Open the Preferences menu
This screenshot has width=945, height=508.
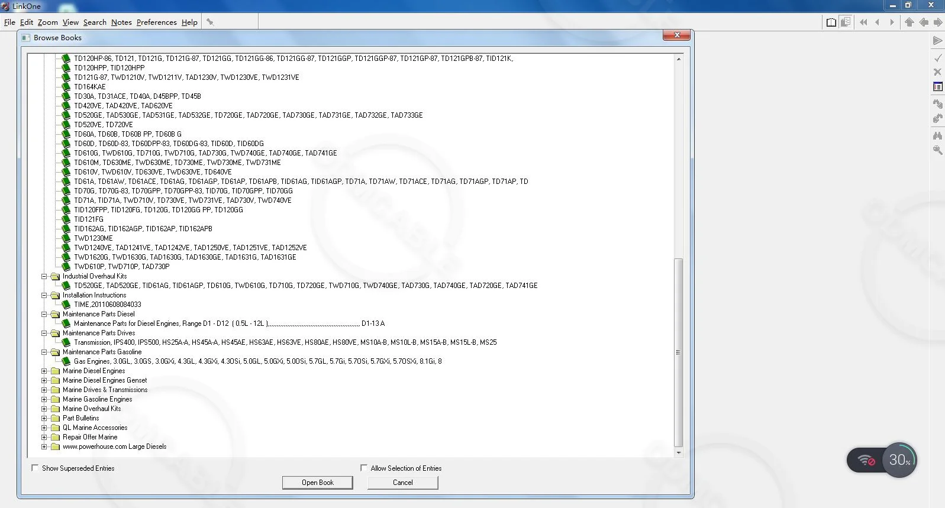pos(156,22)
